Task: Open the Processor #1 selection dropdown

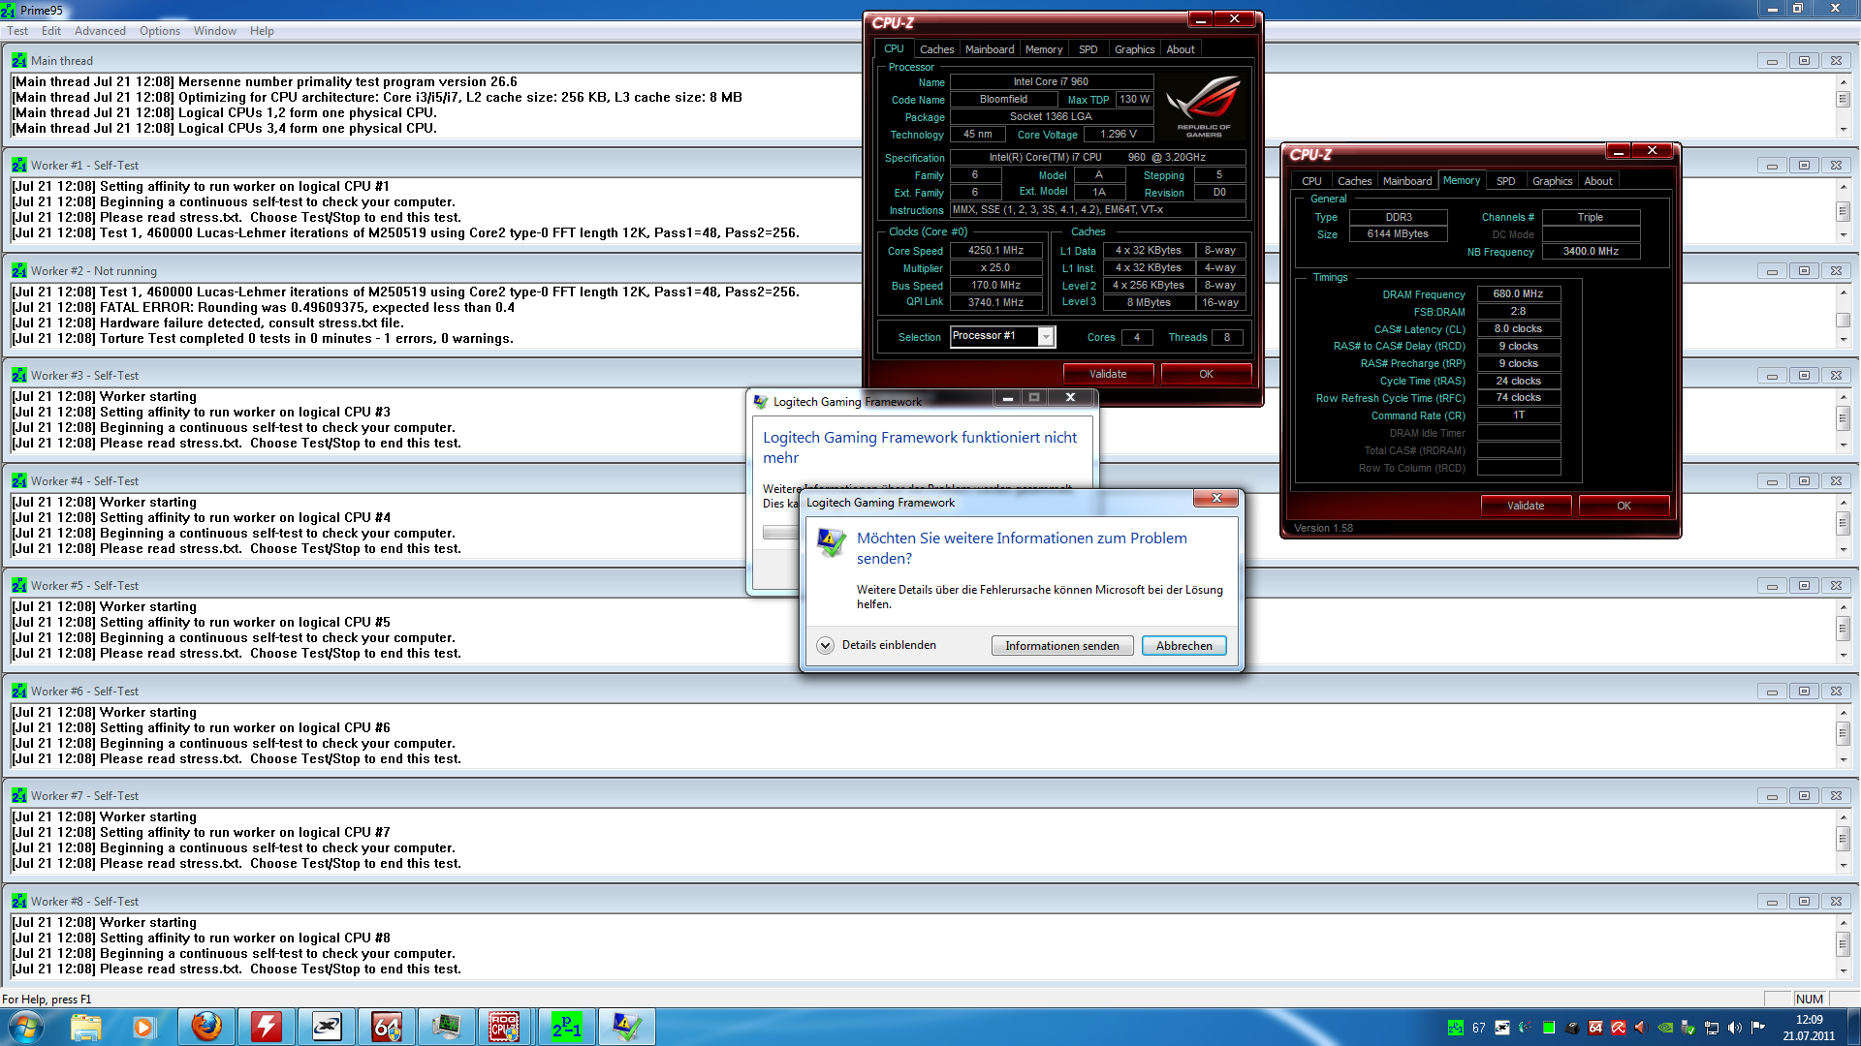Action: (x=1045, y=336)
